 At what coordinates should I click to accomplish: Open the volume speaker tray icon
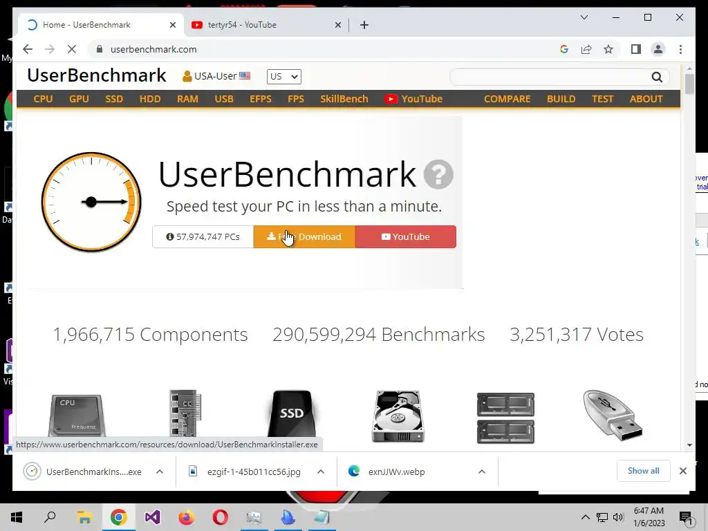[618, 517]
